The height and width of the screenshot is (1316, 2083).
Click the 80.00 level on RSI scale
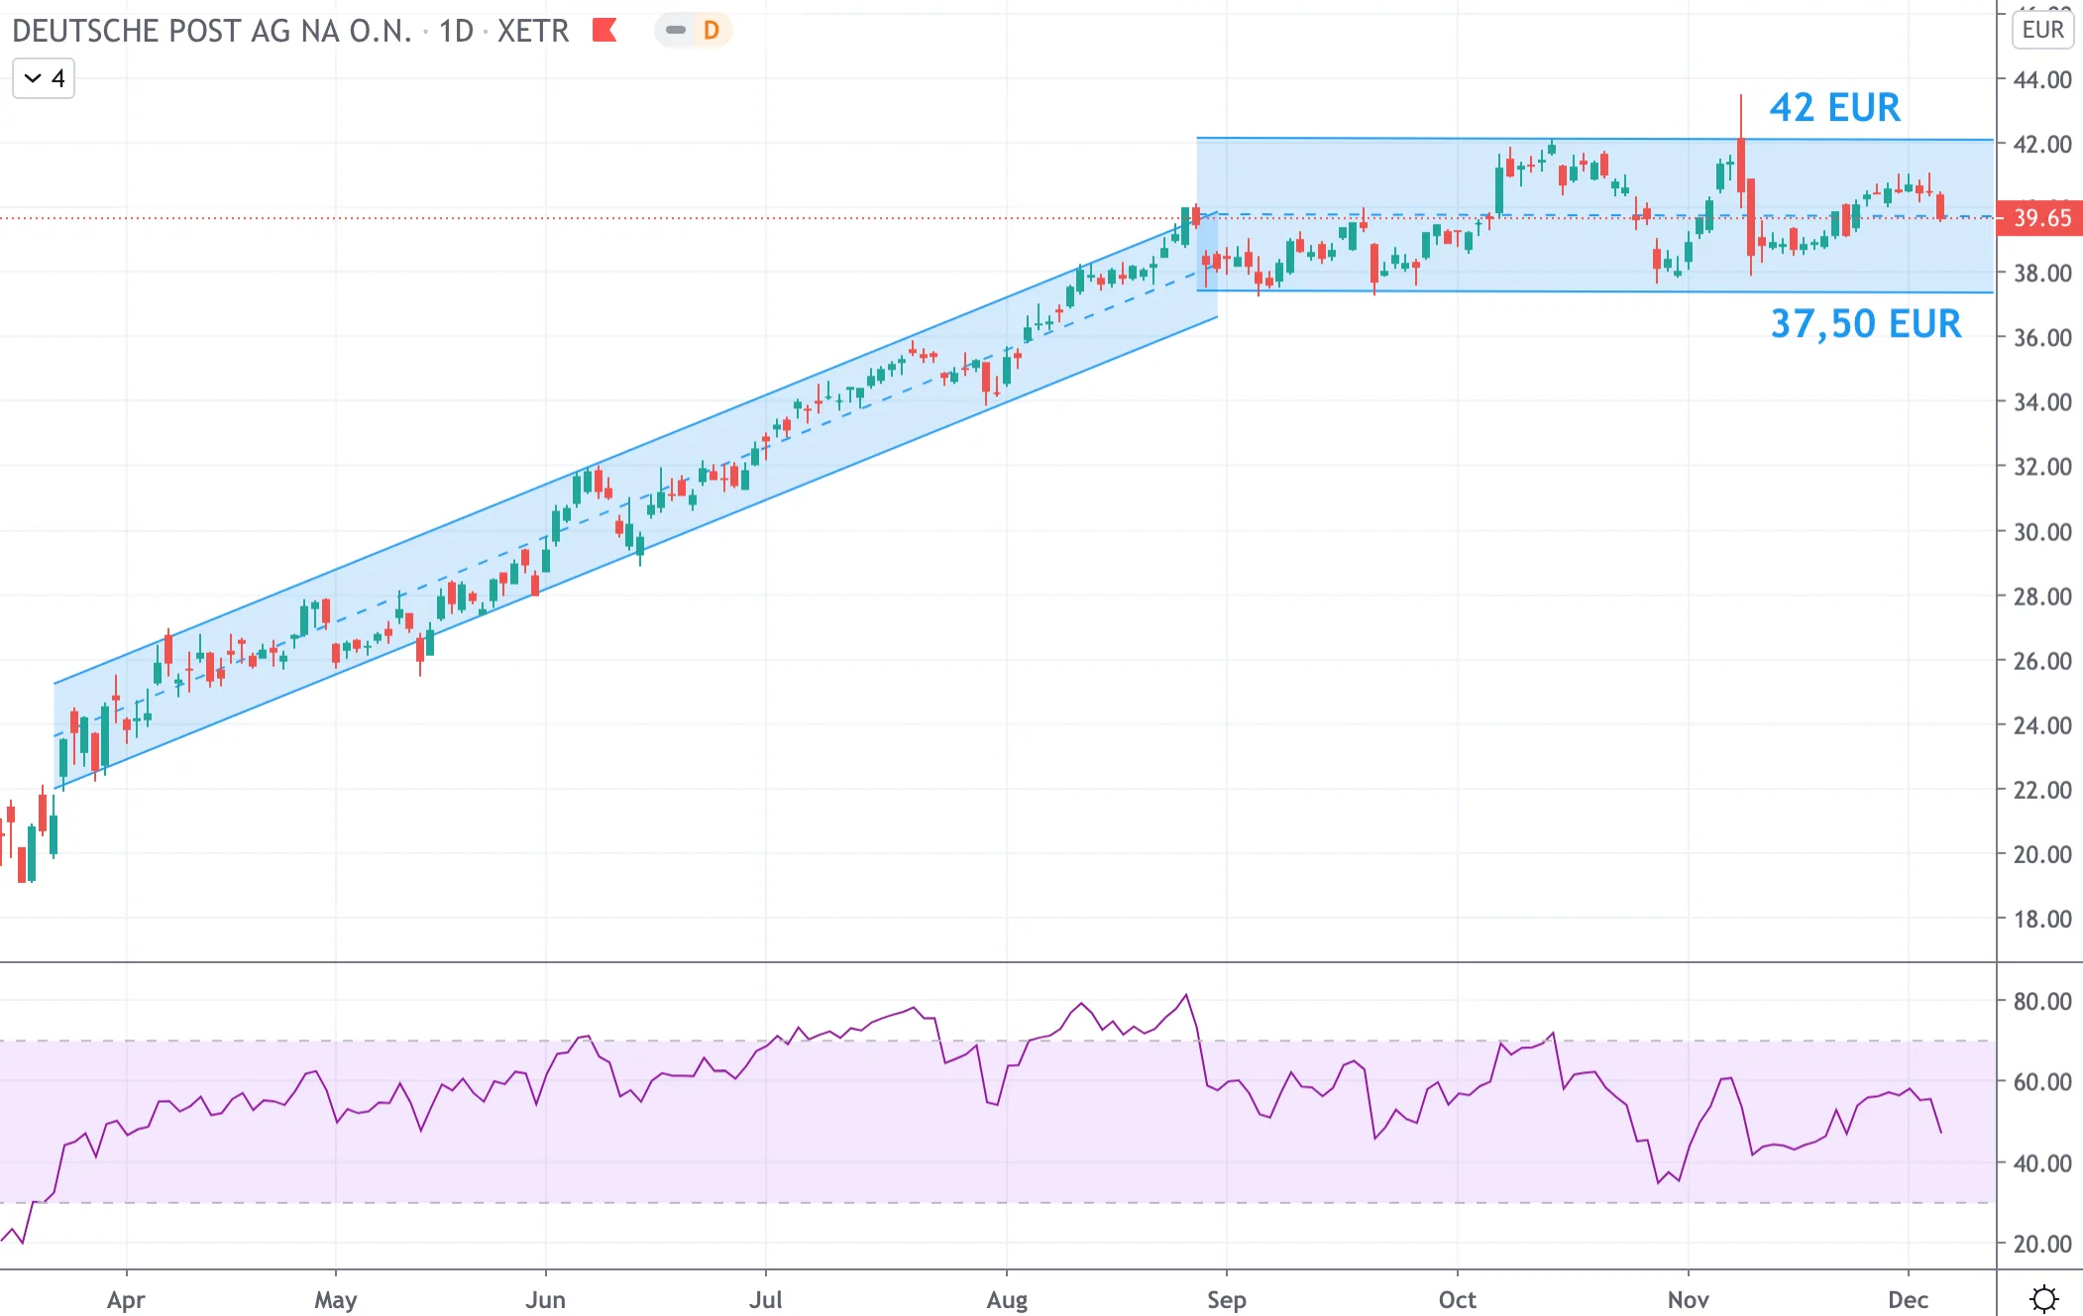2041,1001
